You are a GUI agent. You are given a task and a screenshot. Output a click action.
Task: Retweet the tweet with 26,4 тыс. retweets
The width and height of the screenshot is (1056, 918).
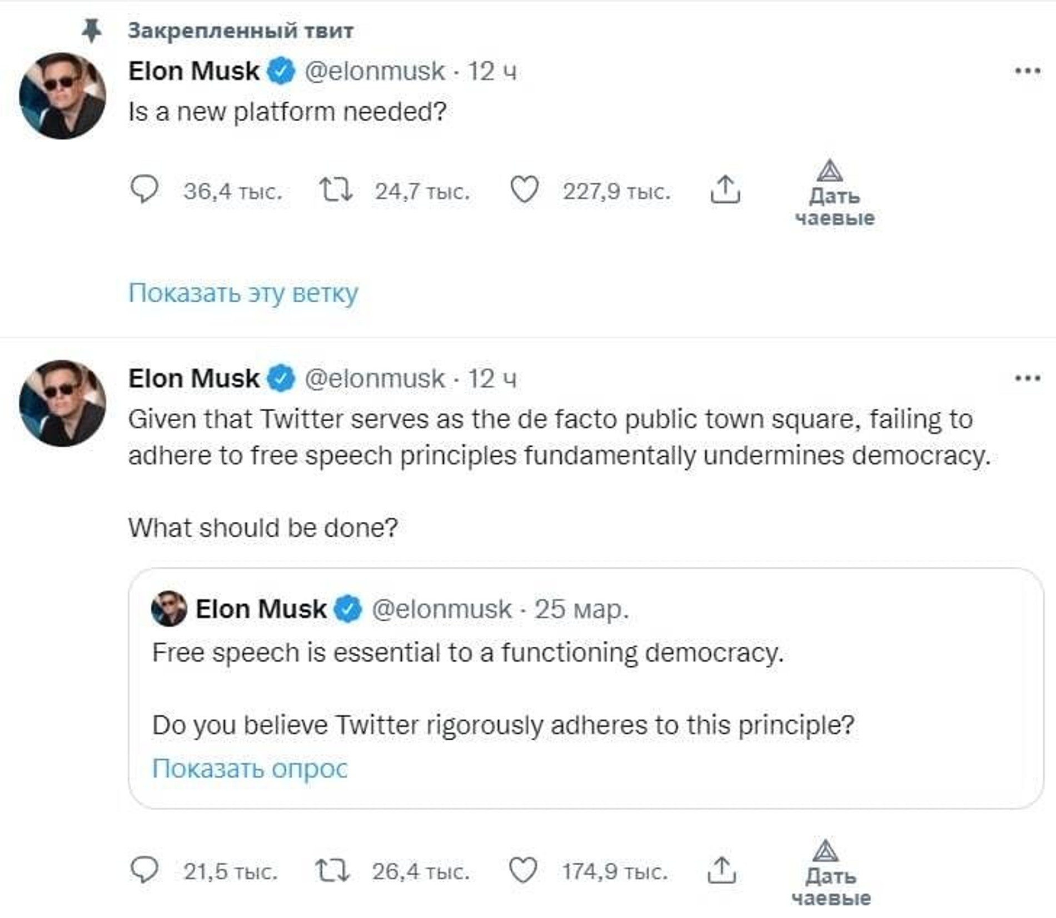(x=332, y=870)
